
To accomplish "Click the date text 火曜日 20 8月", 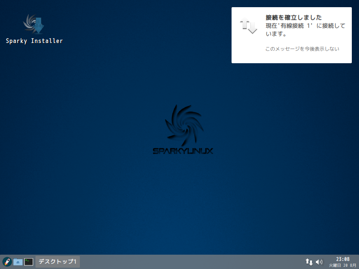I will click(342, 265).
